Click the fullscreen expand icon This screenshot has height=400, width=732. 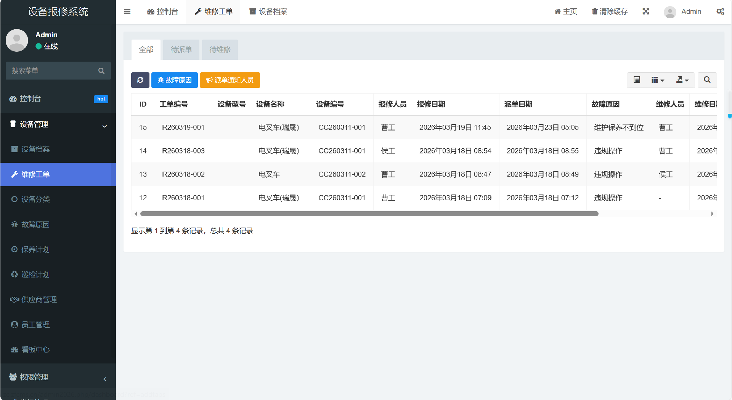click(645, 11)
